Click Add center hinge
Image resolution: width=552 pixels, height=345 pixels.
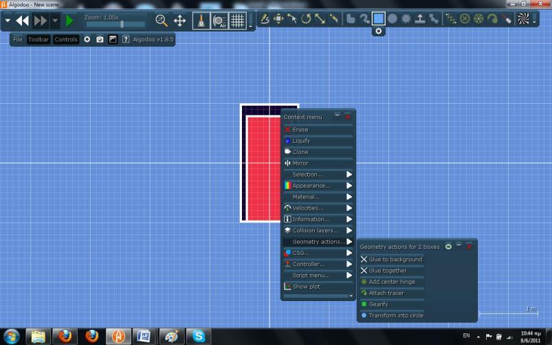(x=391, y=282)
